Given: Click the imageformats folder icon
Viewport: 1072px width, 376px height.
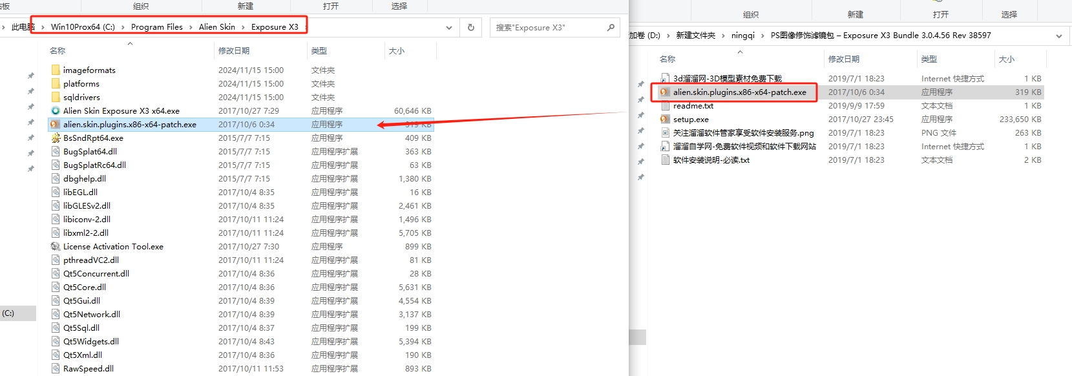Looking at the screenshot, I should [56, 70].
